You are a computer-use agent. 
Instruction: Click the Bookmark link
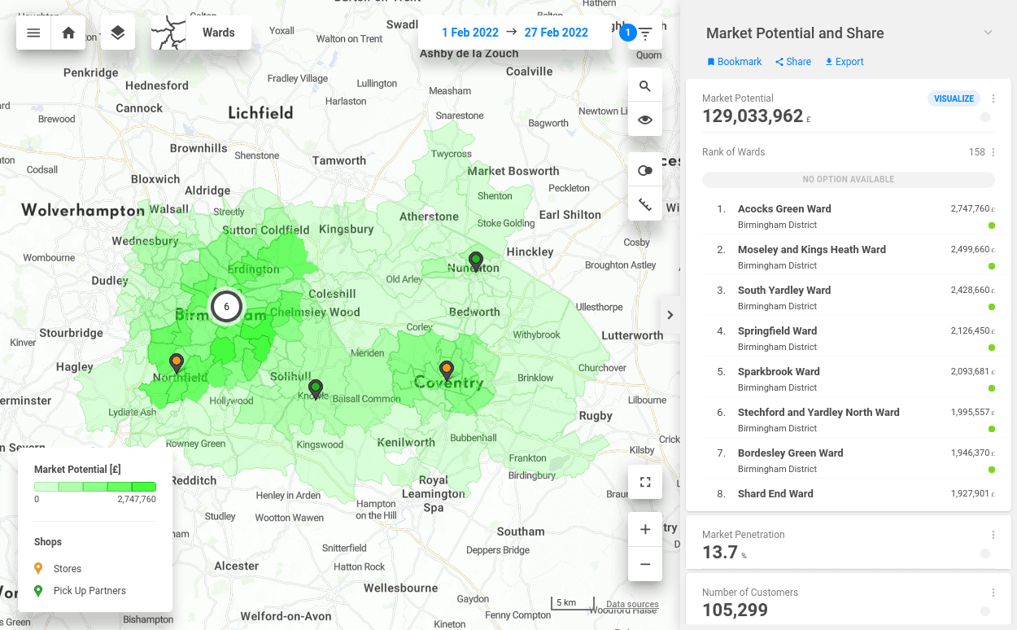click(734, 61)
